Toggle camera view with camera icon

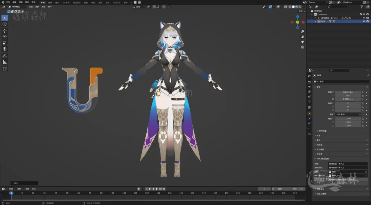pos(302,42)
